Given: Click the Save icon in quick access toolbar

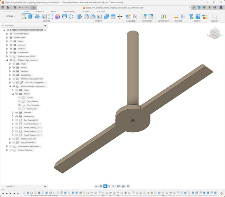Looking at the screenshot, I should click(x=15, y=7).
